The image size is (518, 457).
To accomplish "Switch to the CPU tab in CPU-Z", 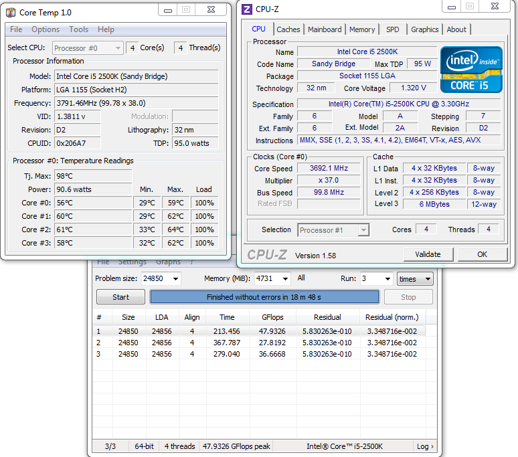I will pos(259,29).
